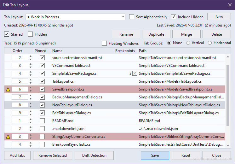Select Horizontal tab groups radio
The height and width of the screenshot is (164, 235).
pos(210,43)
